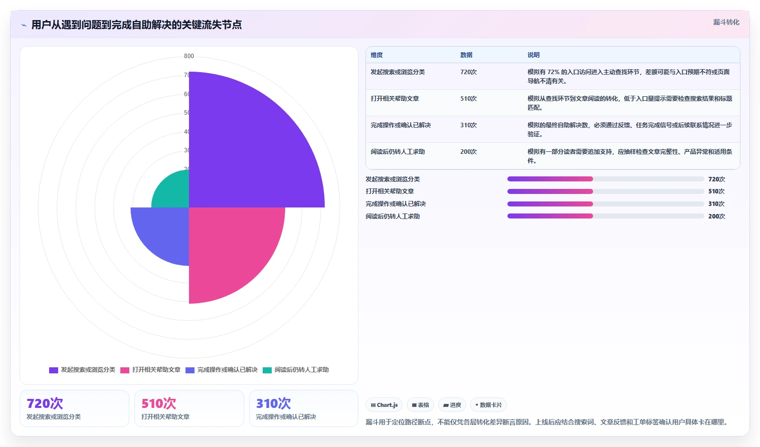This screenshot has height=447, width=760.
Task: Click progress bar for 阅读后仍转人工求助
Action: point(606,216)
